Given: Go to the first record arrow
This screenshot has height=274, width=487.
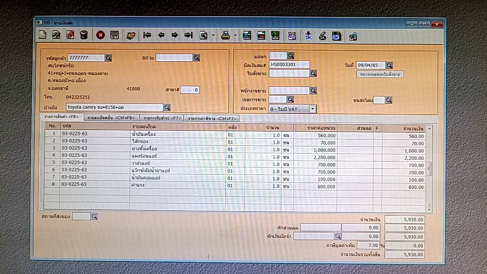Looking at the screenshot, I should pos(147,35).
